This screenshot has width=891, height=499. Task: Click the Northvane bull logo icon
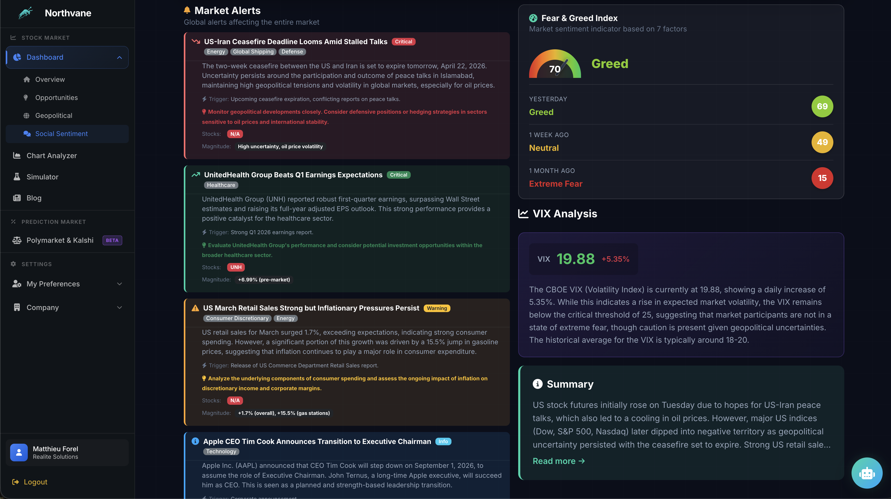(26, 13)
